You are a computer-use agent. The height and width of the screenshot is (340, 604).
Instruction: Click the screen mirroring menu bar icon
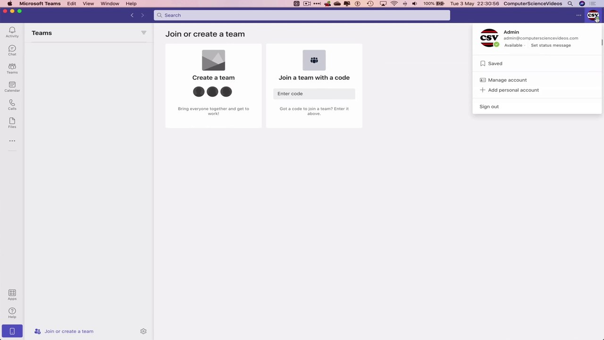(x=383, y=4)
